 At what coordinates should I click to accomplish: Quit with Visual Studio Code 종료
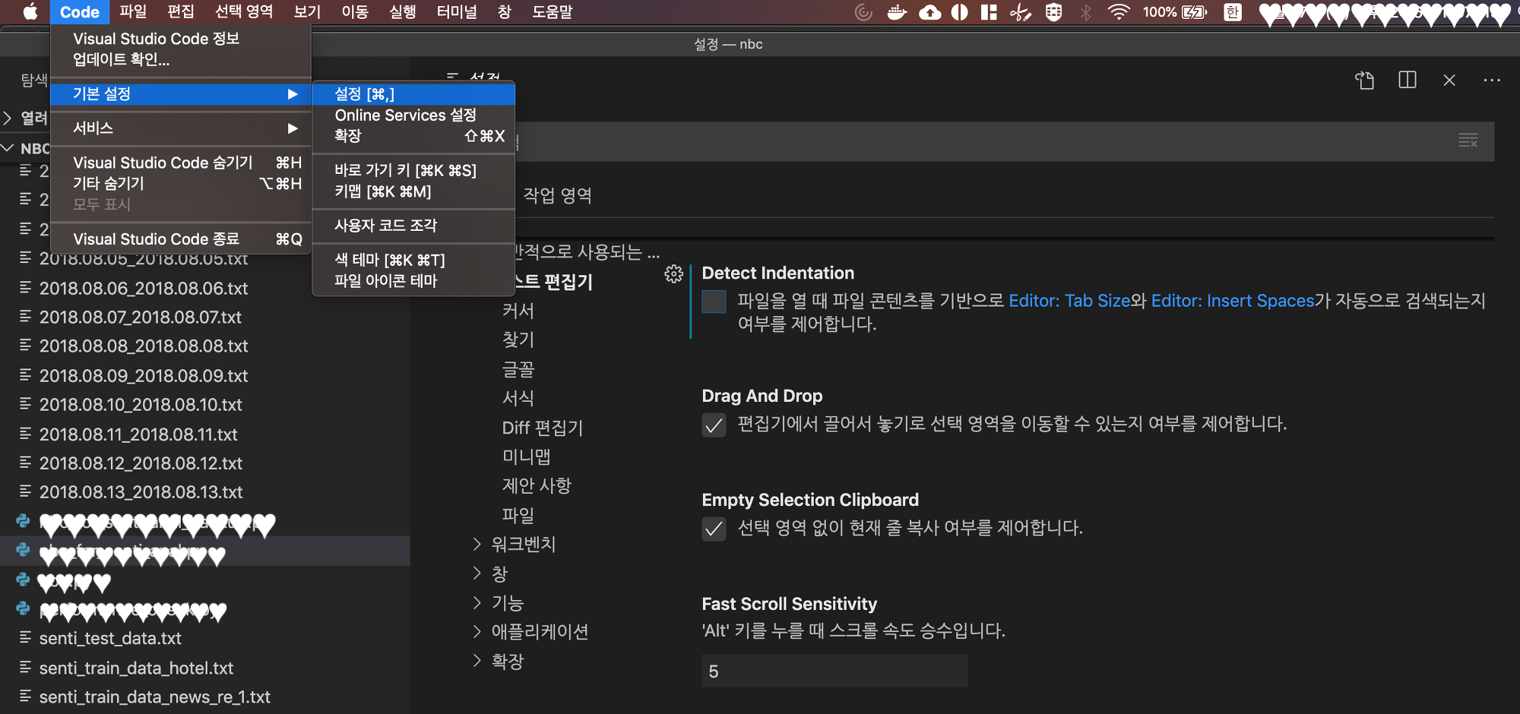181,239
